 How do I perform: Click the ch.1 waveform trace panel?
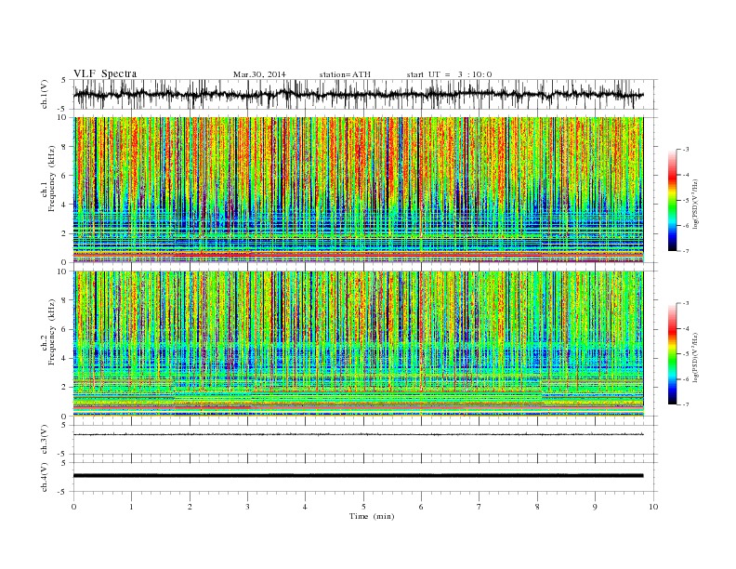click(x=365, y=94)
